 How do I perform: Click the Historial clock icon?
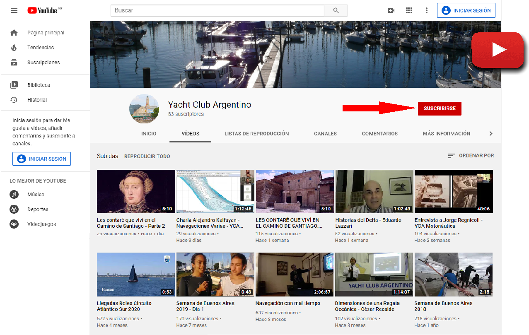point(14,100)
